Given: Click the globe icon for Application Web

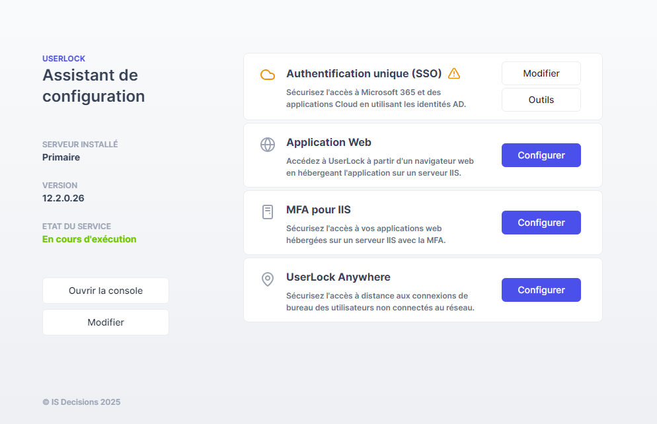Looking at the screenshot, I should point(268,145).
